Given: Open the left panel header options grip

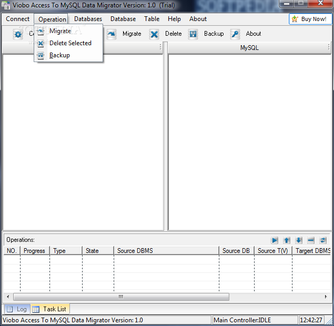Looking at the screenshot, I should (x=160, y=47).
